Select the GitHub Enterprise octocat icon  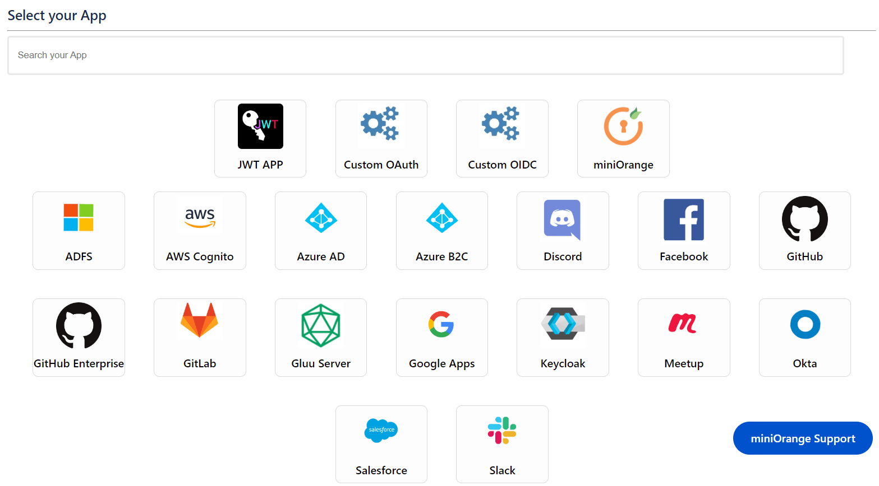[x=79, y=326]
